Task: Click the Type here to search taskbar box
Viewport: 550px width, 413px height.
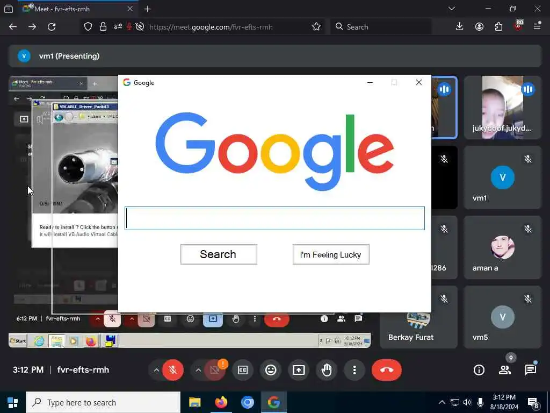Action: (103, 402)
